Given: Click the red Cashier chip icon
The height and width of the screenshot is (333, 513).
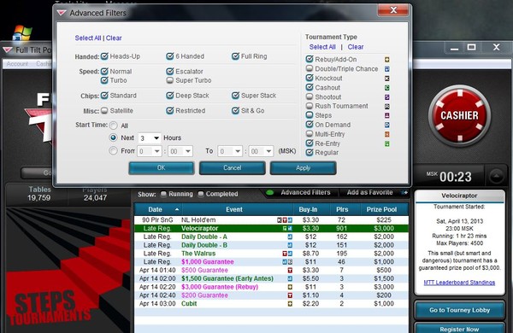Looking at the screenshot, I should coord(459,115).
